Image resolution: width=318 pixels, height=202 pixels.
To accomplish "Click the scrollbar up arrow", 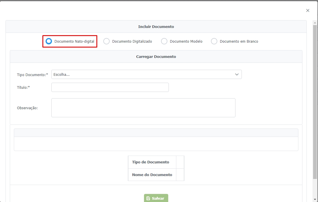I will coord(315,22).
